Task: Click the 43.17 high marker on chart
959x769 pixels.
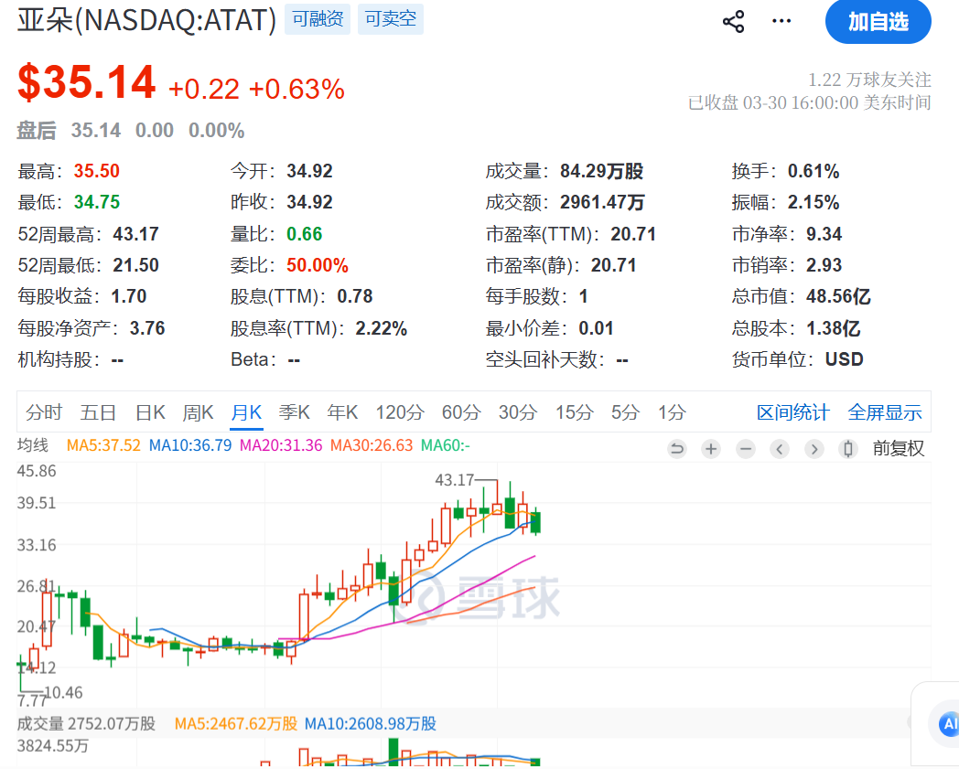Action: point(455,480)
